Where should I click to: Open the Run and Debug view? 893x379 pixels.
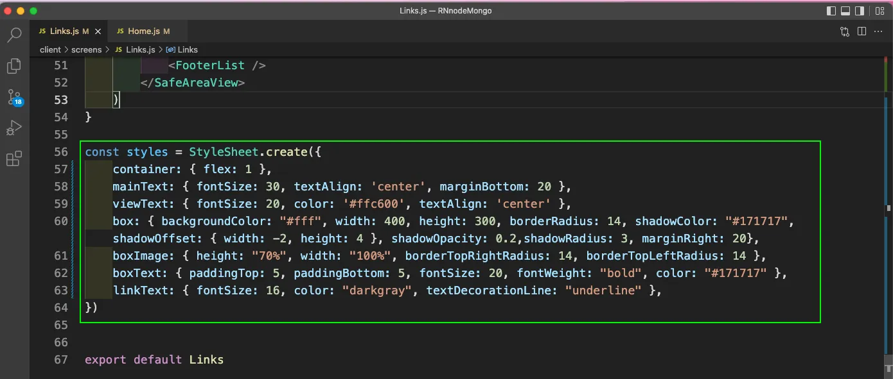click(14, 128)
